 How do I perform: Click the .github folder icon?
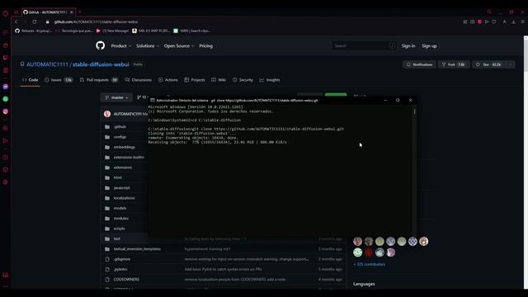tap(107, 126)
